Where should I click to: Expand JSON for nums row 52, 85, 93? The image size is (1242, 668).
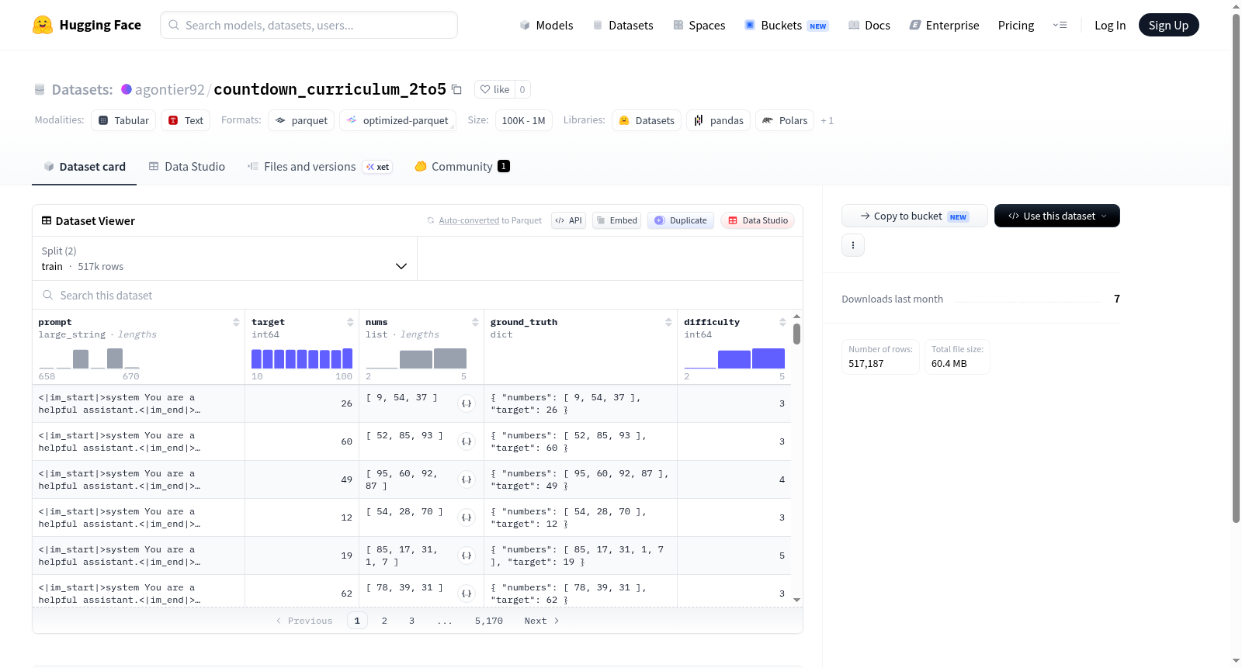click(467, 441)
